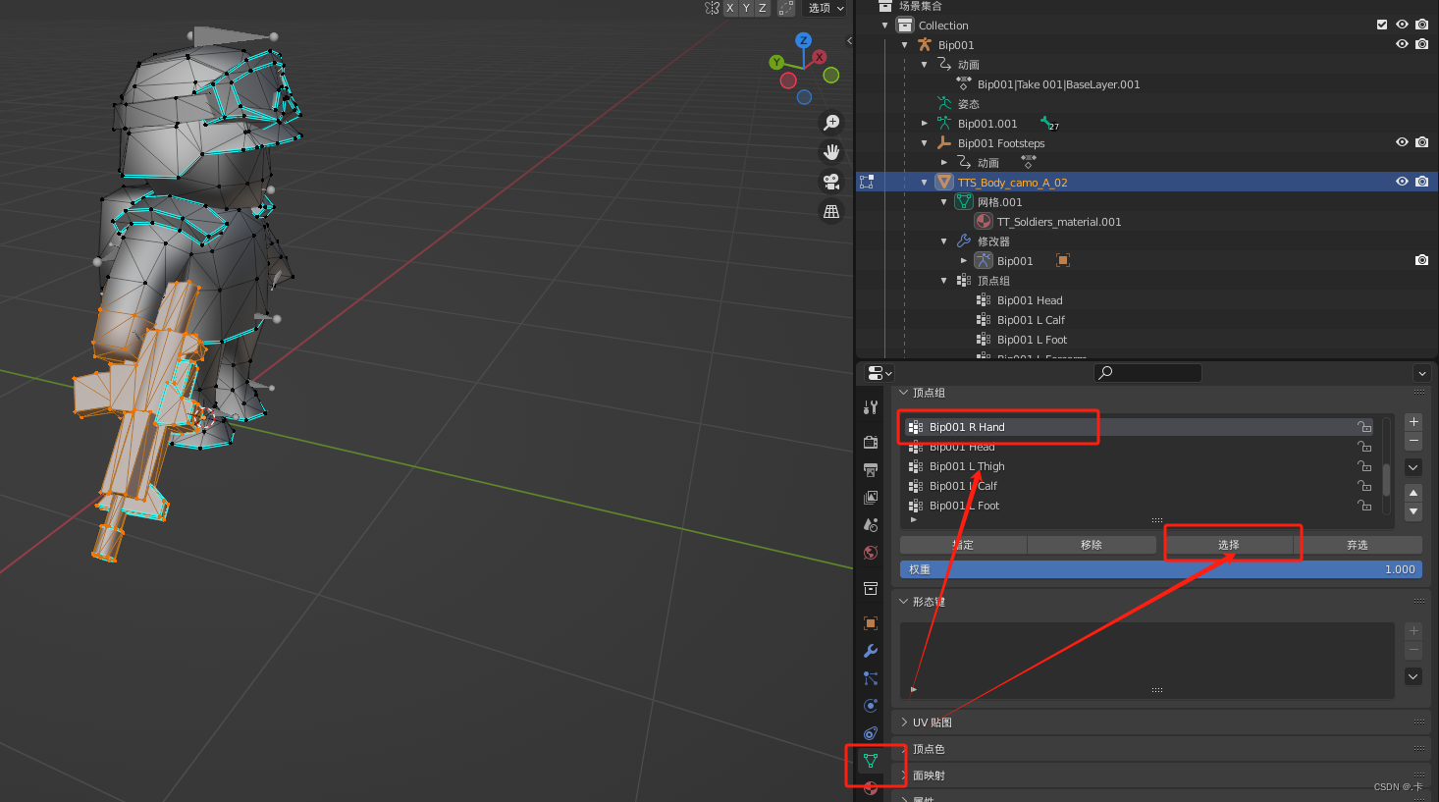Screen dimensions: 1439x802
Task: Expand the UV 贴图 panel
Action: click(904, 722)
